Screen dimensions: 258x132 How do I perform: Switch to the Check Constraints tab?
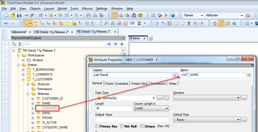pos(116,84)
